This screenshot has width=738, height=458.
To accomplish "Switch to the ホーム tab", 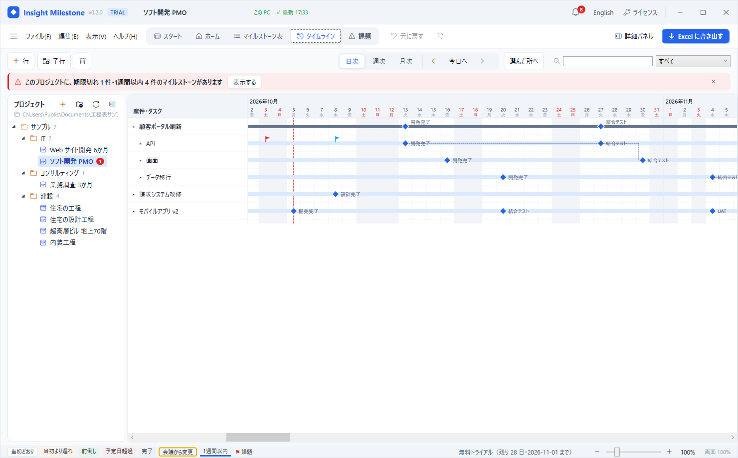I will click(x=208, y=36).
